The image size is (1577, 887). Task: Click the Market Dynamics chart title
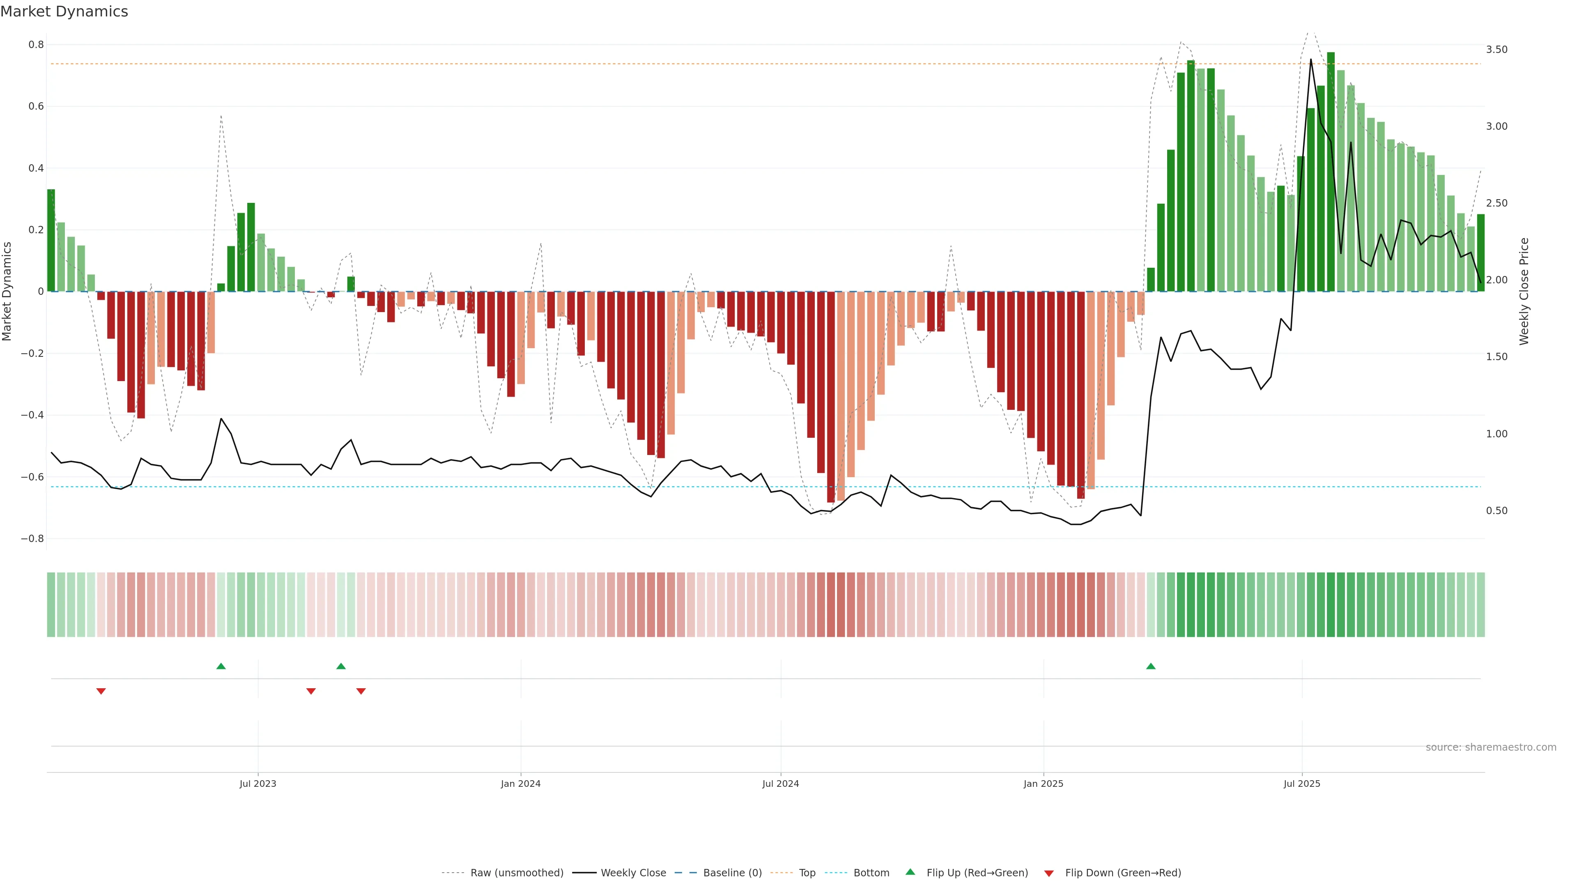(x=64, y=11)
